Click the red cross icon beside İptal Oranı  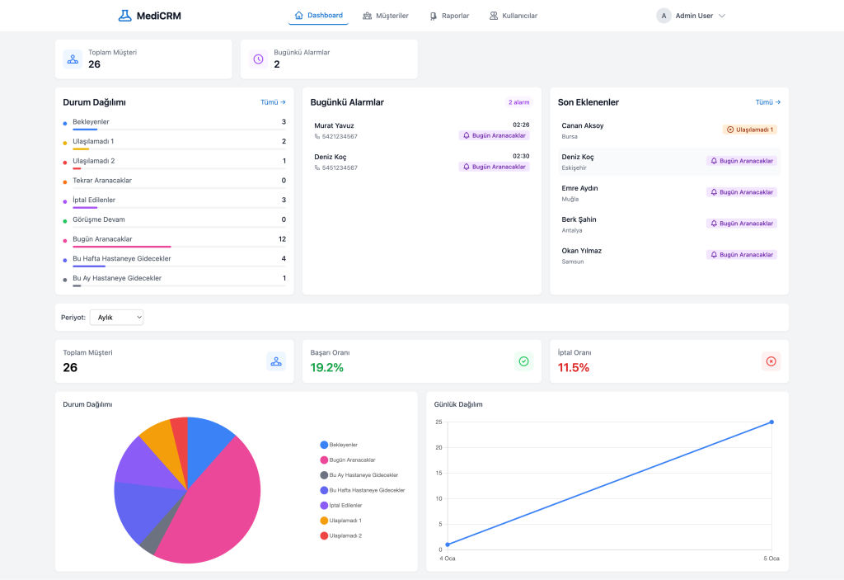click(771, 361)
